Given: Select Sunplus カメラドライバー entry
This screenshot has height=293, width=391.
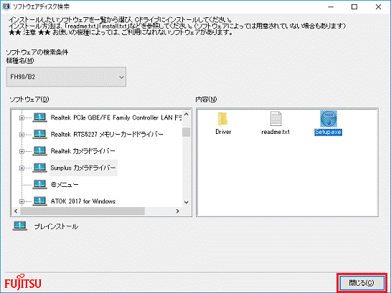Looking at the screenshot, I should pos(83,168).
